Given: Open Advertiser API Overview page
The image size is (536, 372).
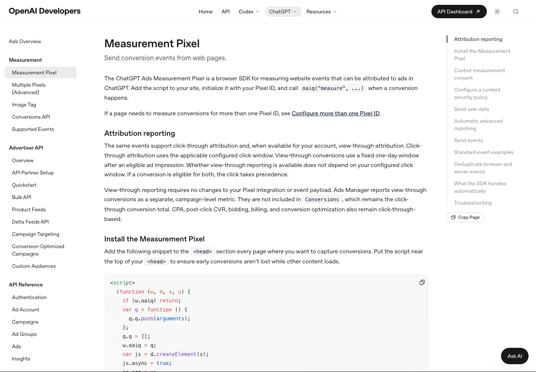Looking at the screenshot, I should click(x=41, y=160).
